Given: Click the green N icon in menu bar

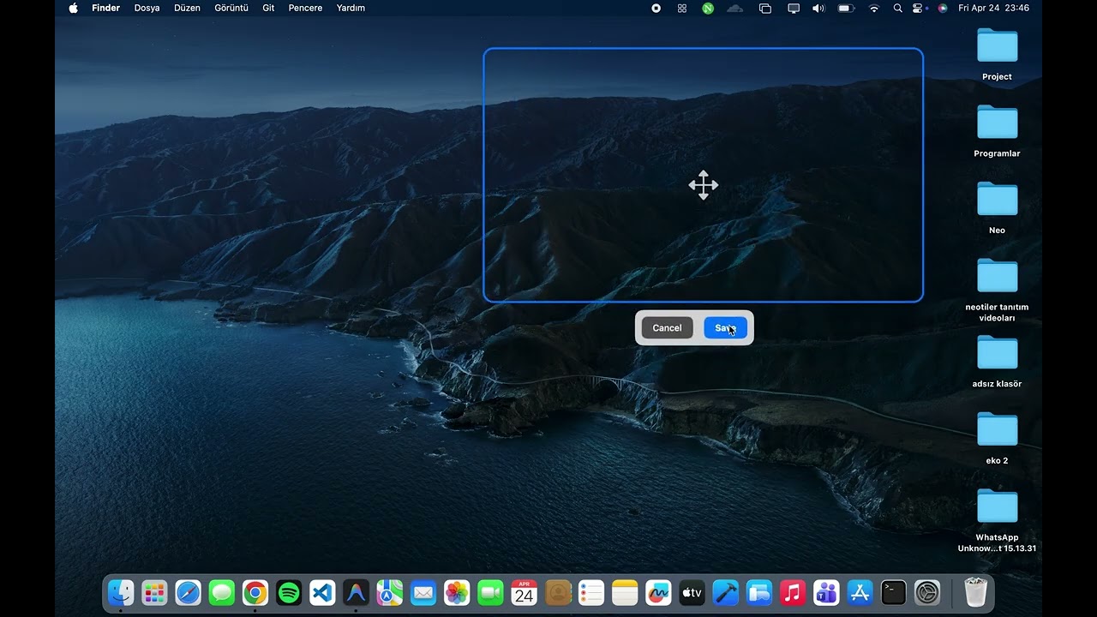Looking at the screenshot, I should (x=708, y=8).
